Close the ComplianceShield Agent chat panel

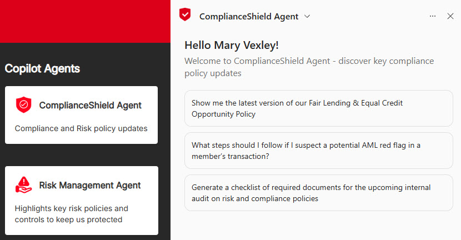(450, 16)
